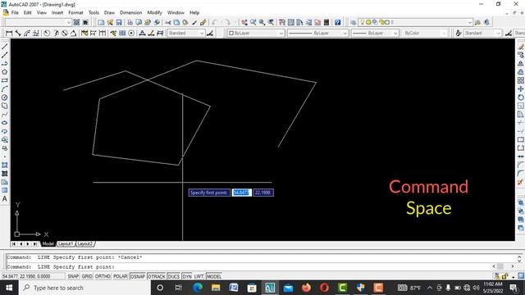Toggle POLAR tracking in status bar

[x=121, y=276]
